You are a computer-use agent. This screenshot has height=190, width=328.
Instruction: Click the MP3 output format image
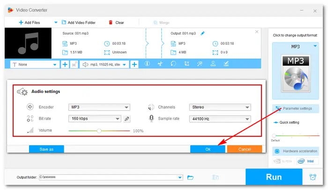(296, 74)
